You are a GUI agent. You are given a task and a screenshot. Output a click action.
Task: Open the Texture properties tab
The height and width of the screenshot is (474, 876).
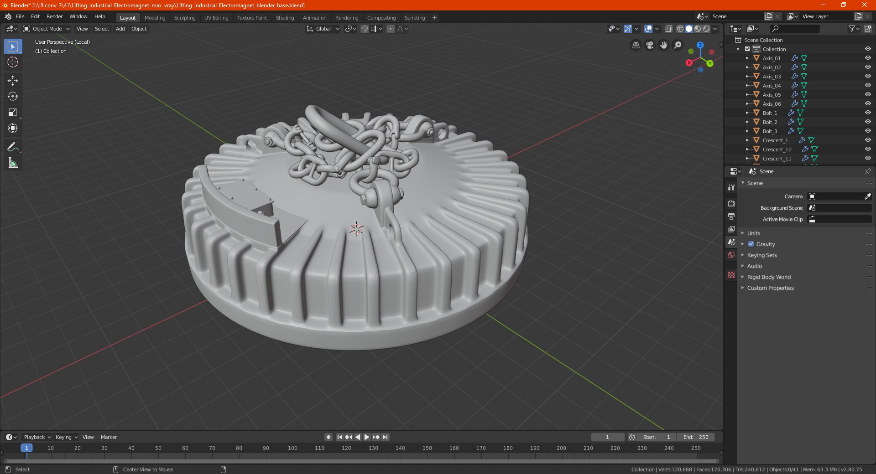pos(731,275)
